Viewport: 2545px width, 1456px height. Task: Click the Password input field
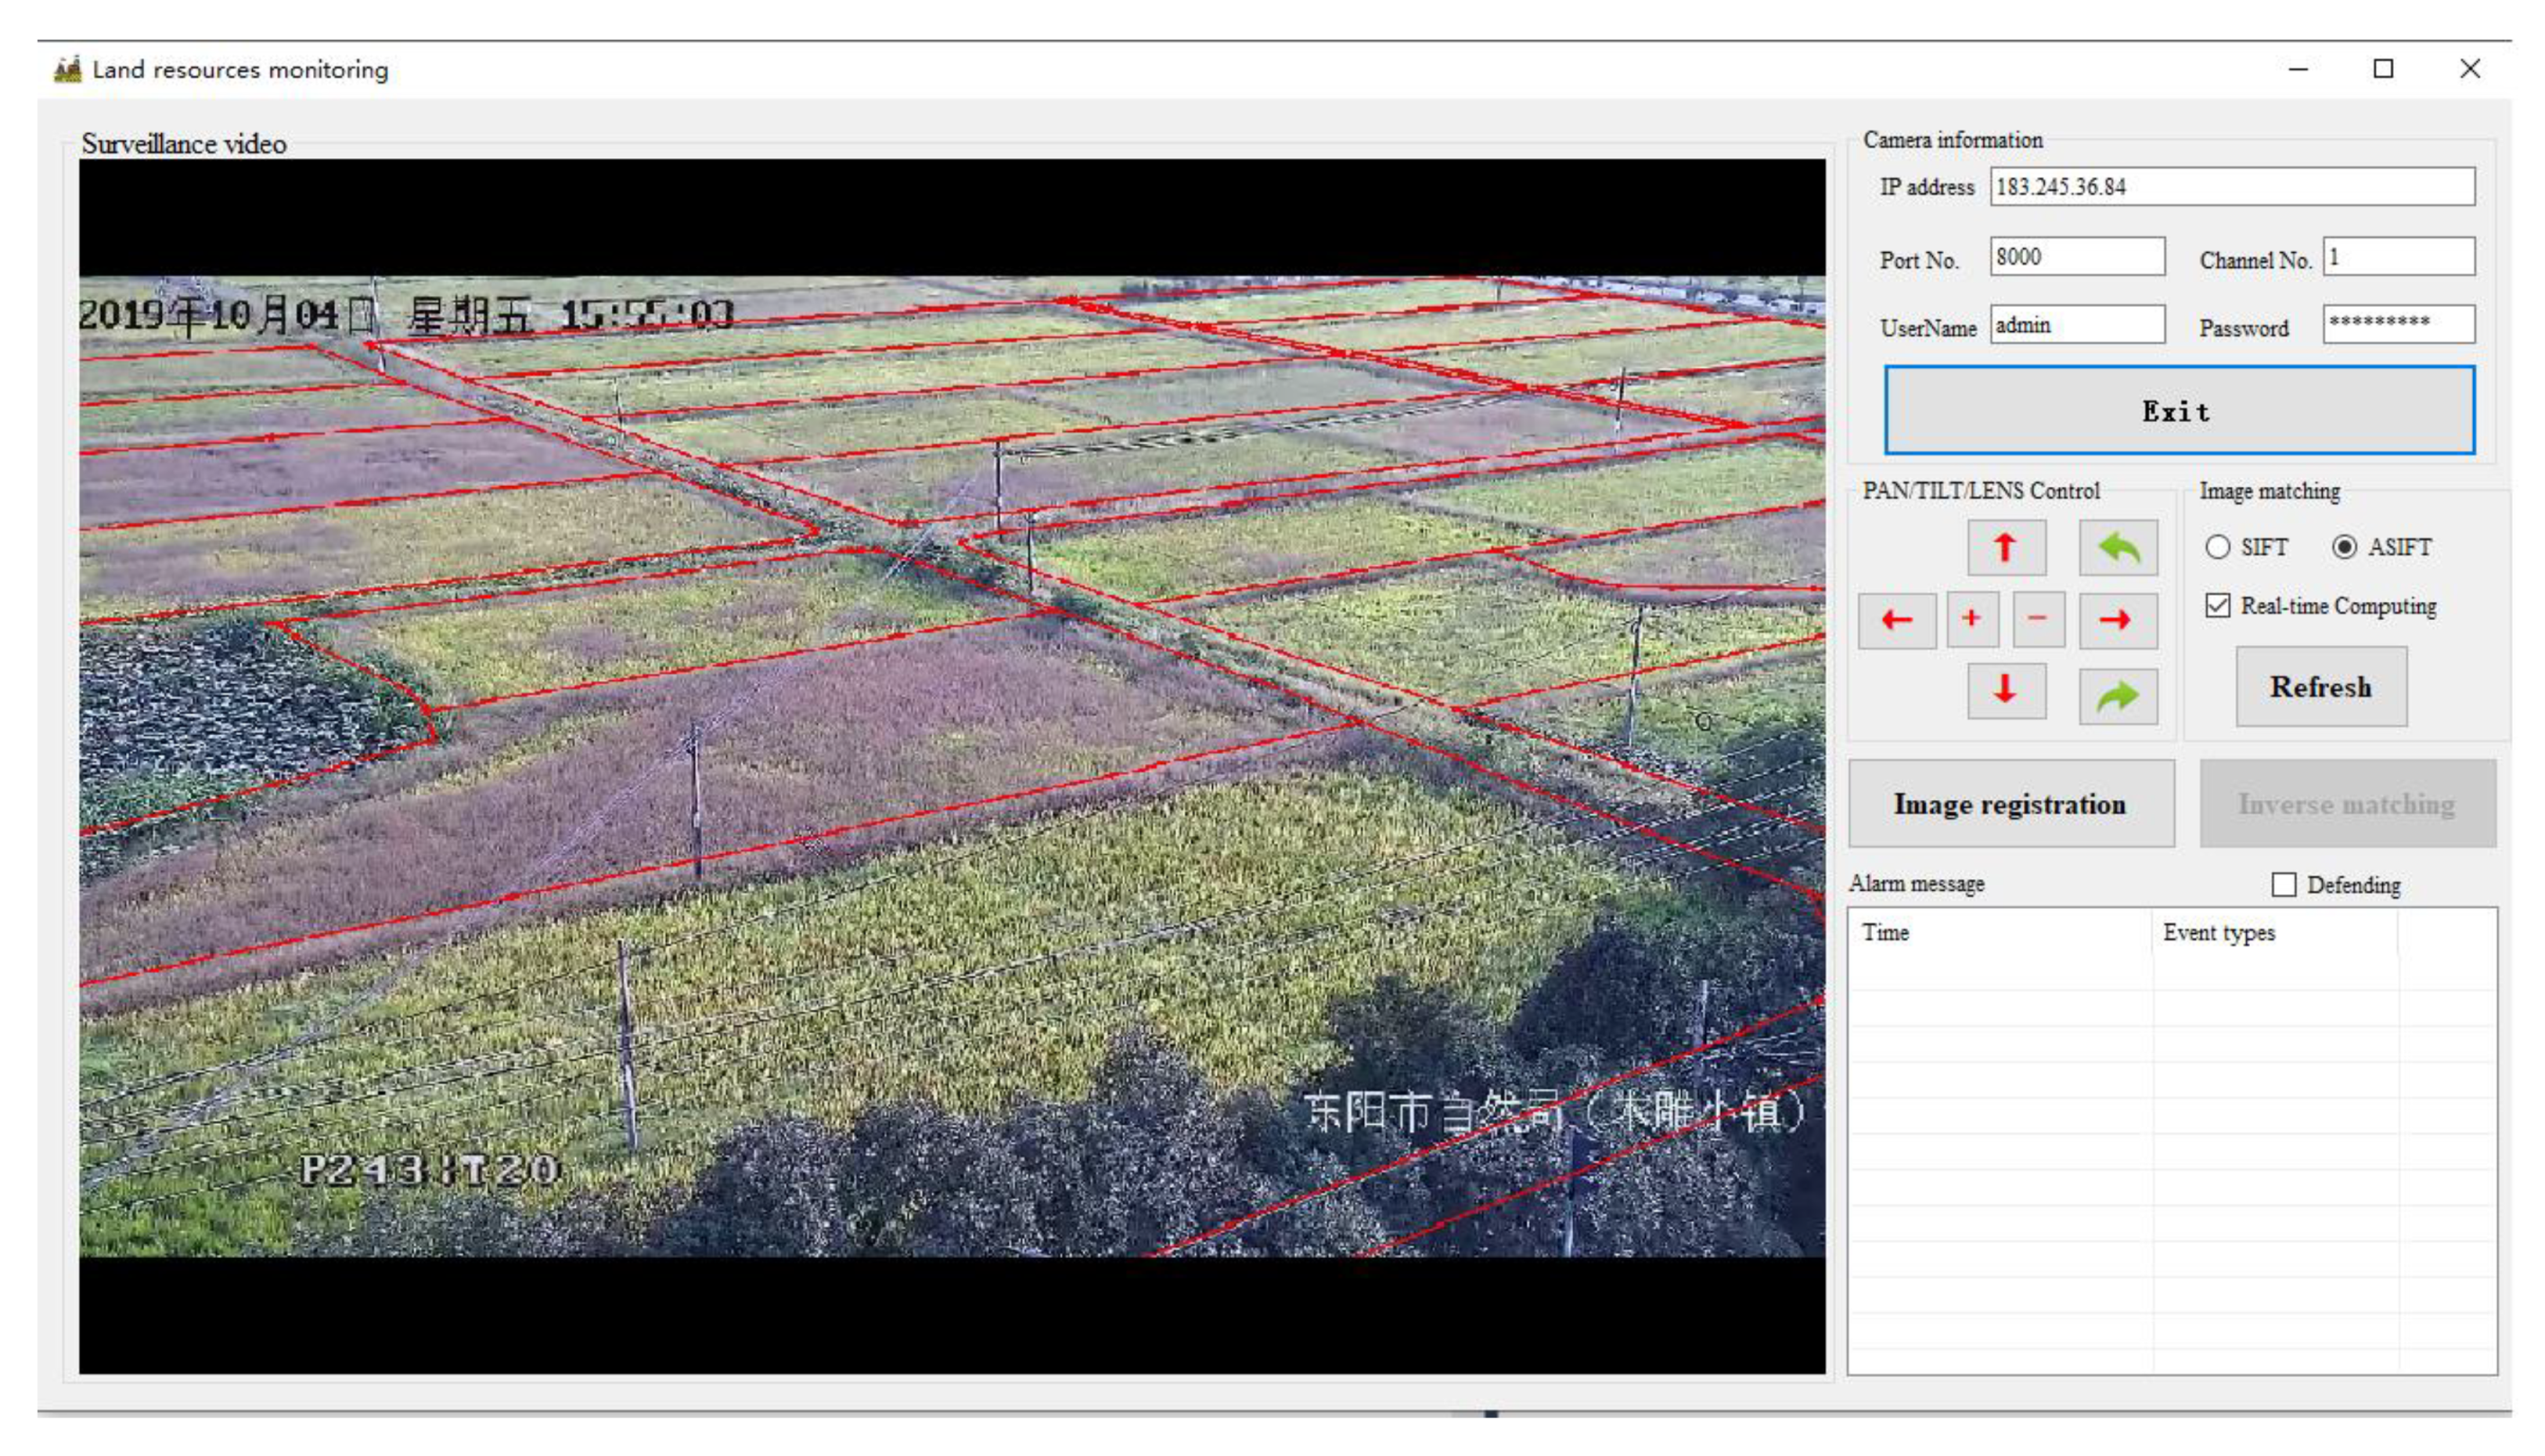(2398, 324)
